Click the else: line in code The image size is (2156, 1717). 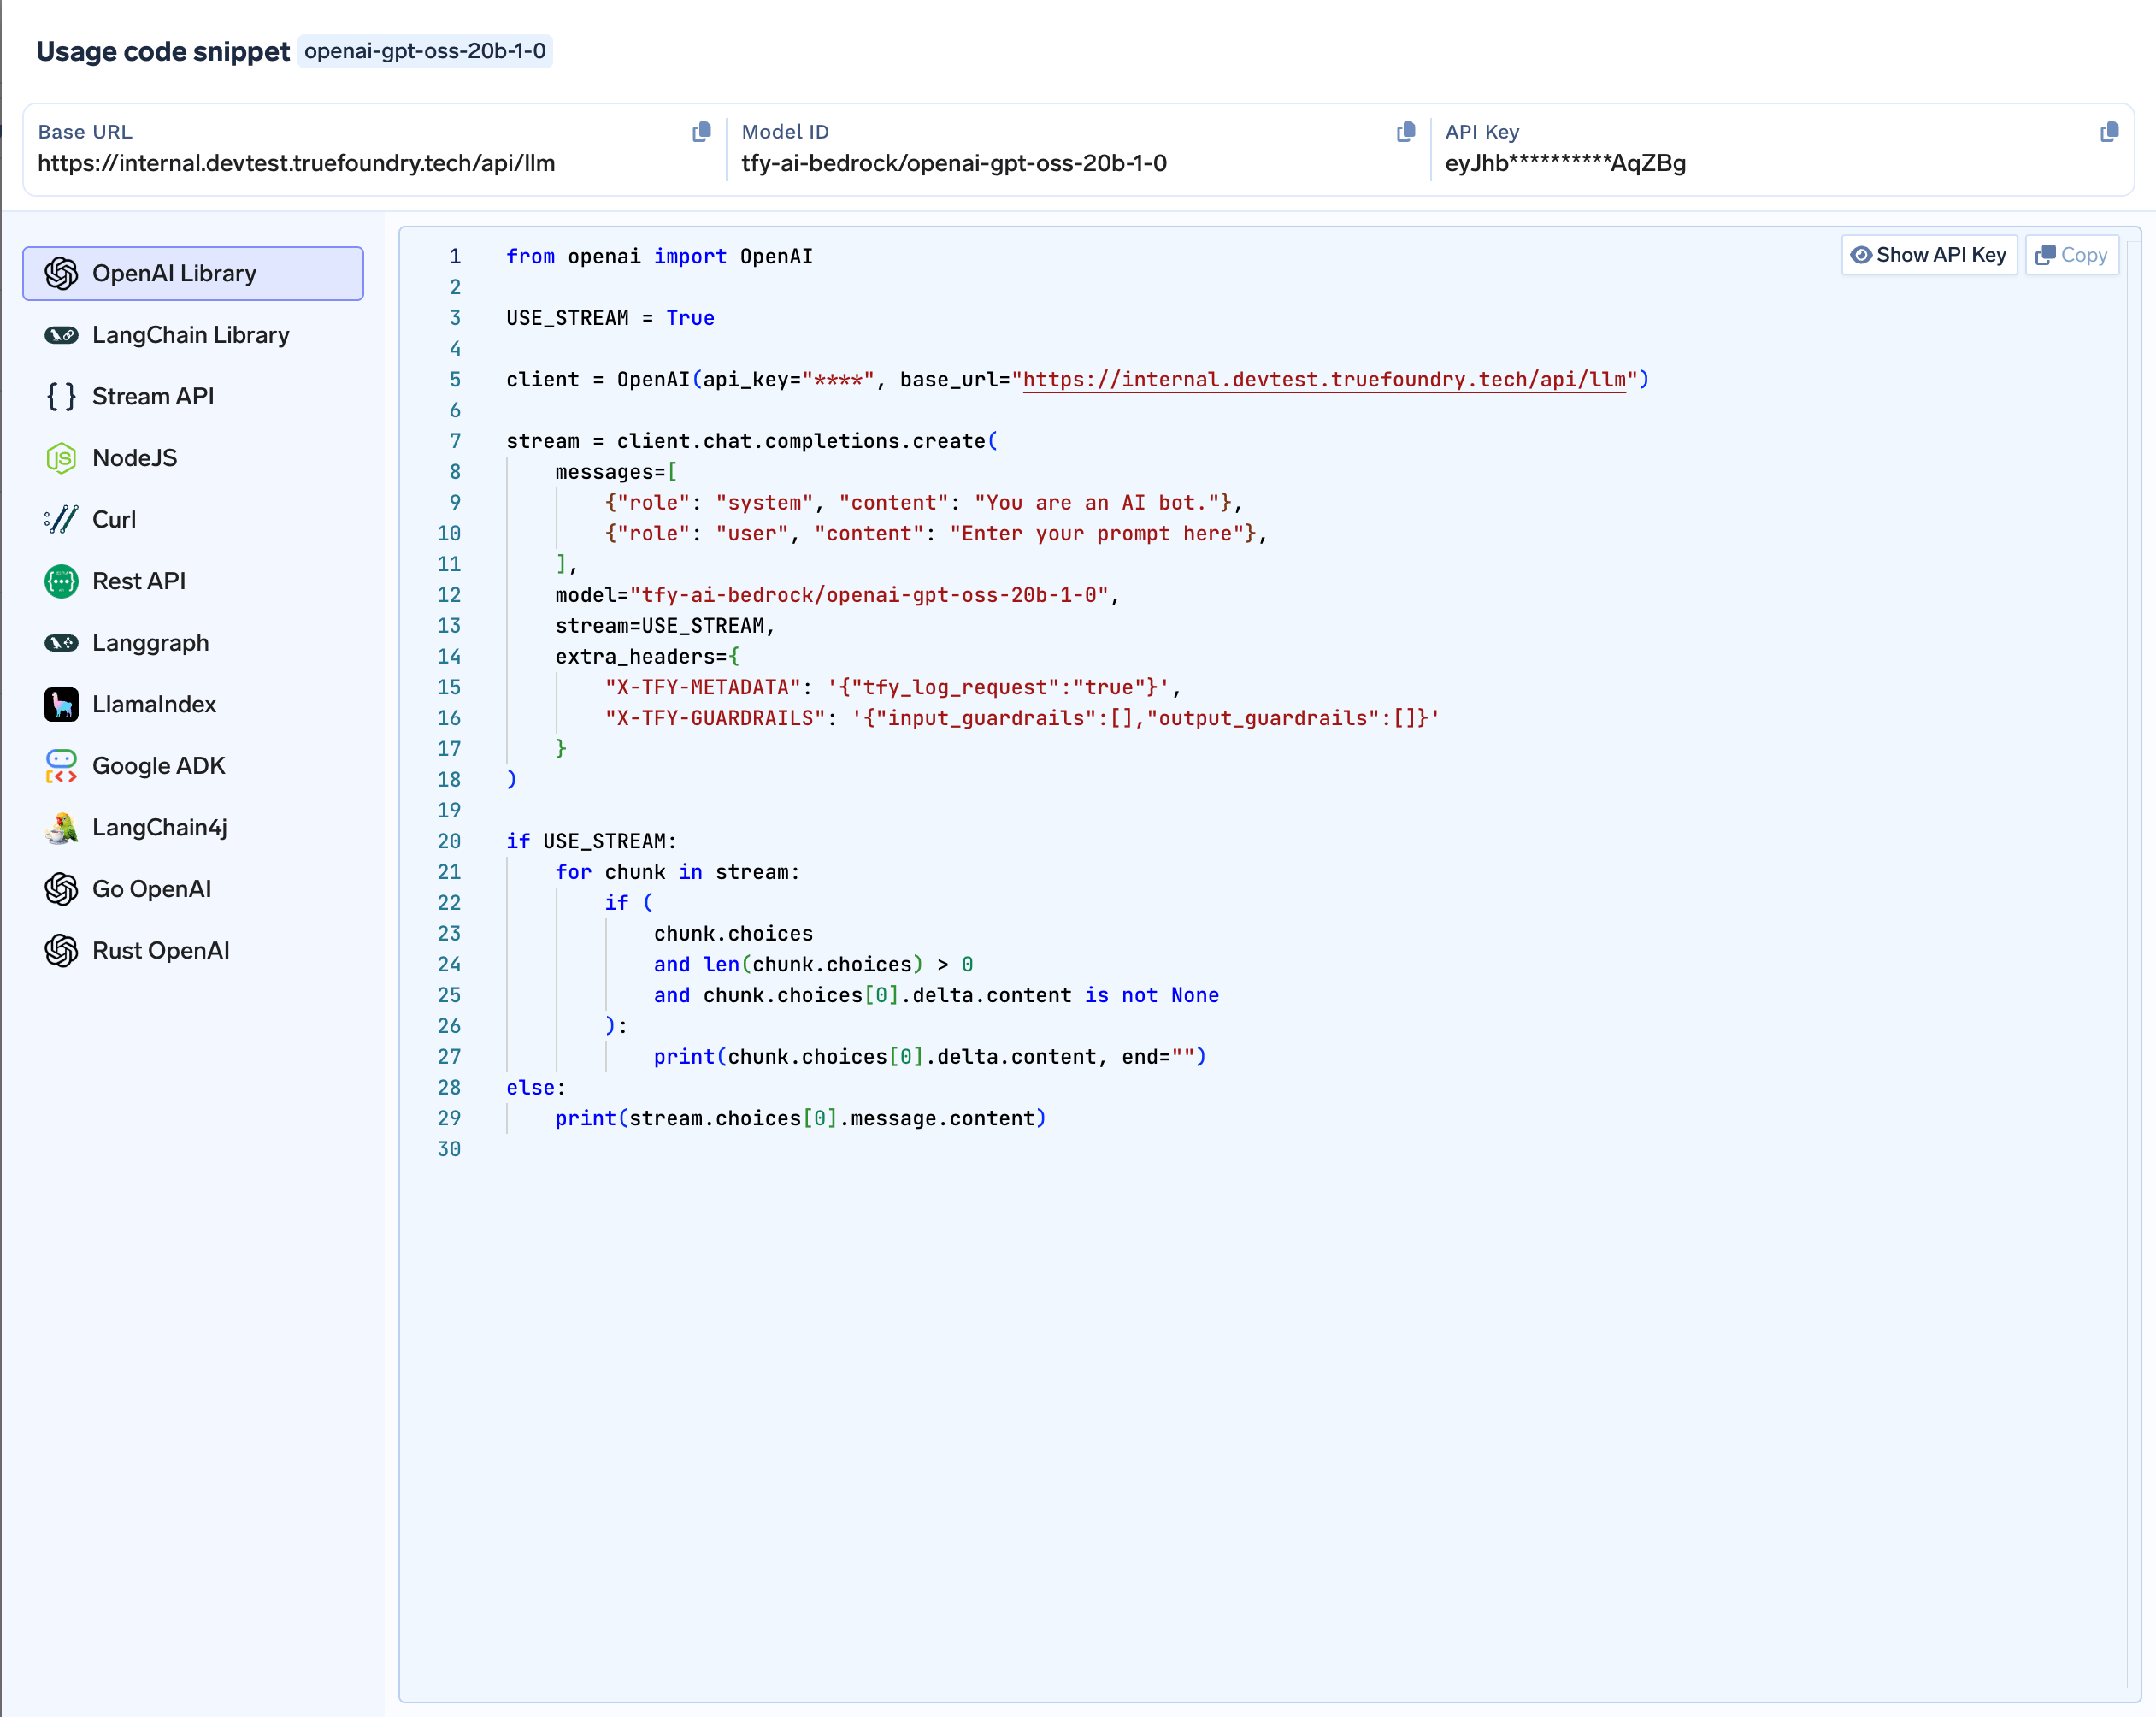[536, 1088]
